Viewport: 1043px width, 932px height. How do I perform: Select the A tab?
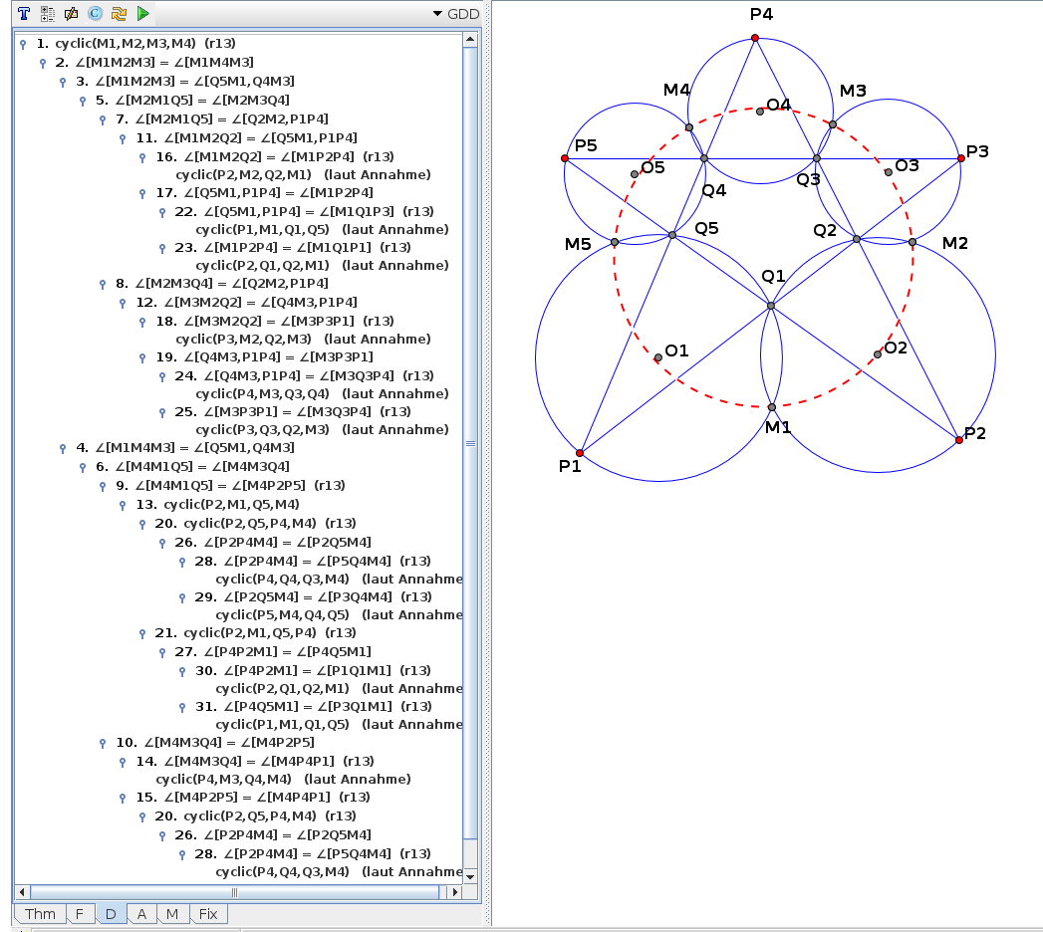142,914
